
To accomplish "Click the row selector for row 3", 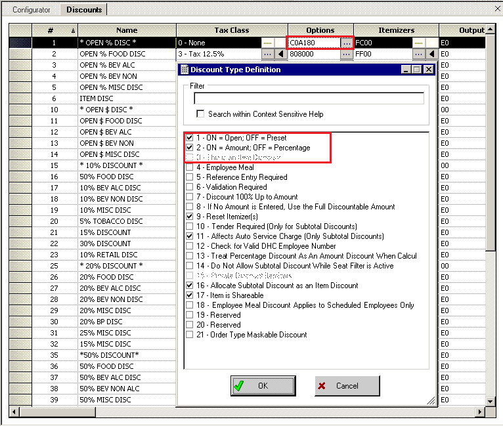I will tap(20, 65).
